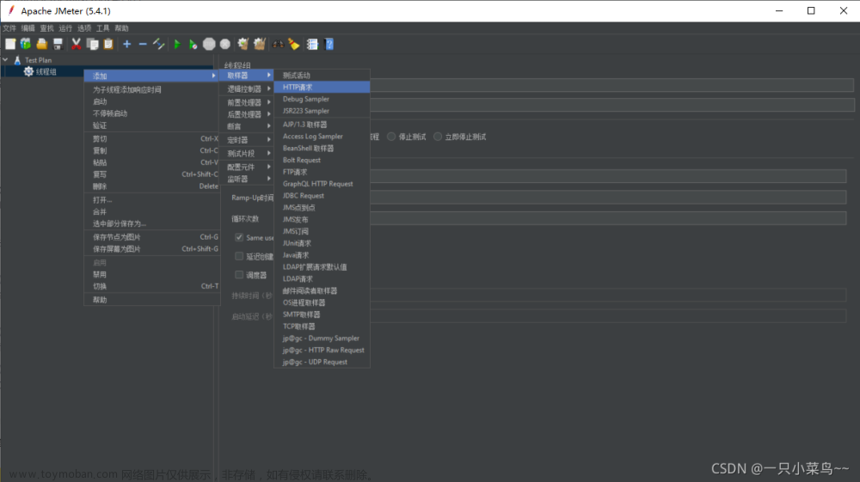Image resolution: width=860 pixels, height=482 pixels.
Task: Select TCP取样器 entry
Action: click(322, 326)
